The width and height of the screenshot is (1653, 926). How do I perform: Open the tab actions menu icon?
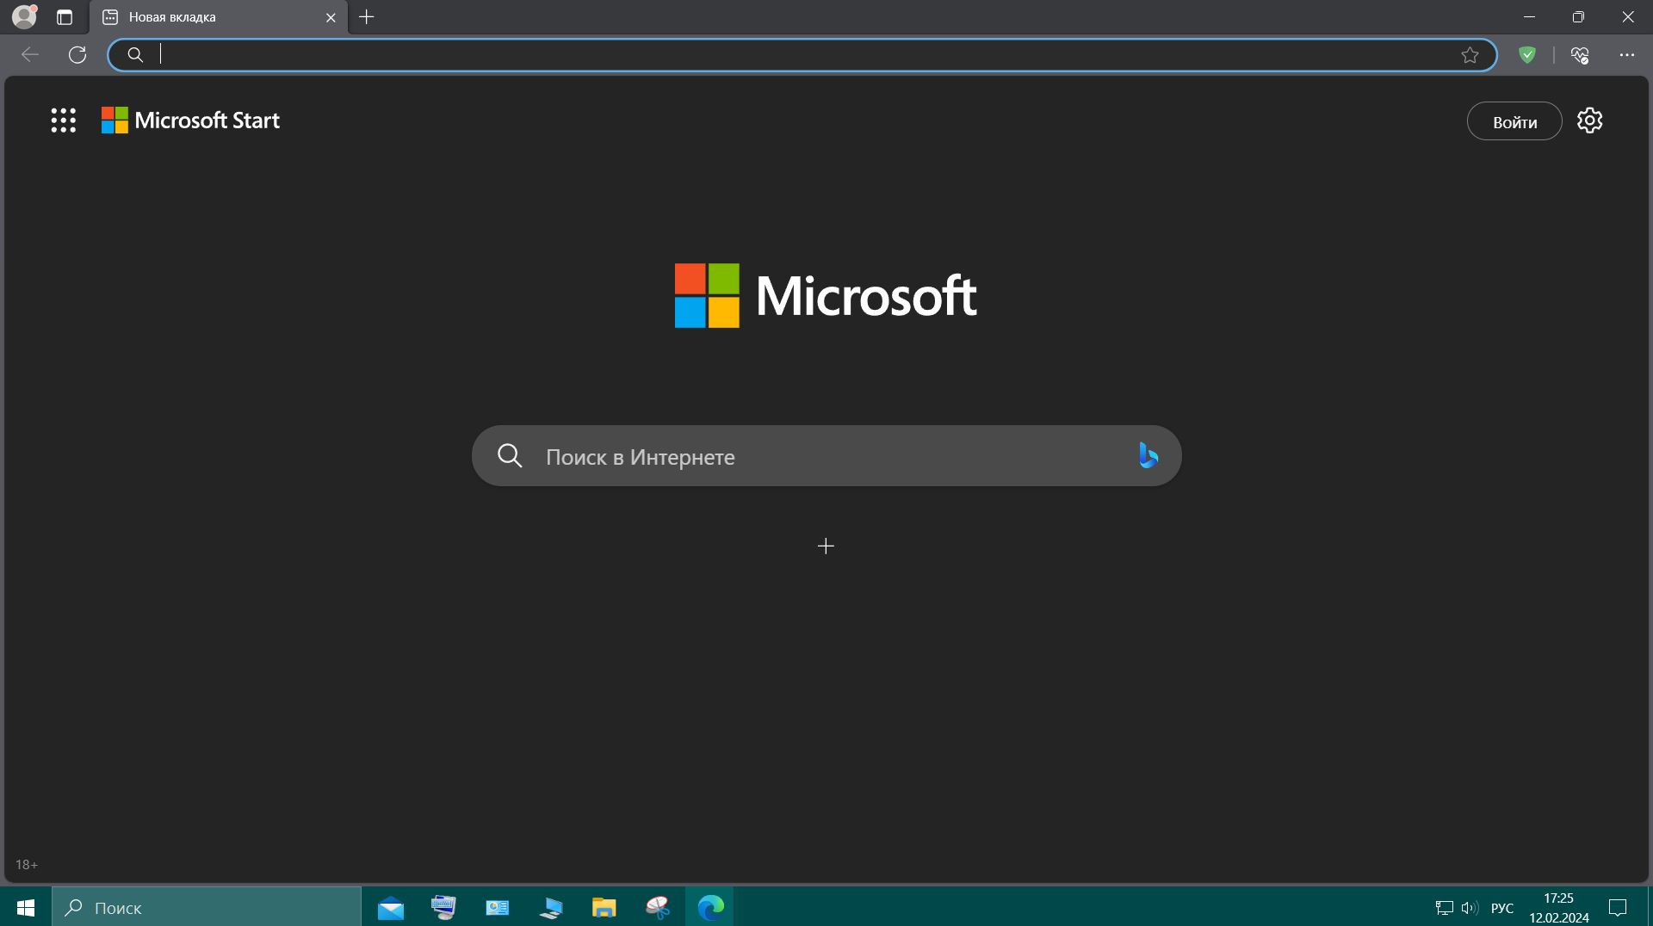pos(65,17)
